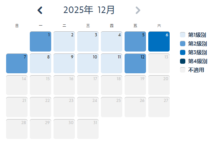Screen dimensions: 214x142
Task: Select December 25 unavailable cell
Action: (x=112, y=107)
